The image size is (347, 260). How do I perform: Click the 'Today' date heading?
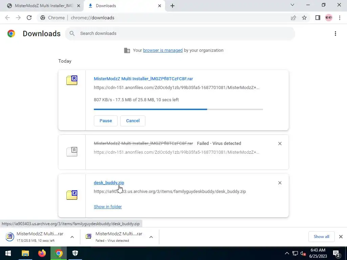pos(65,61)
